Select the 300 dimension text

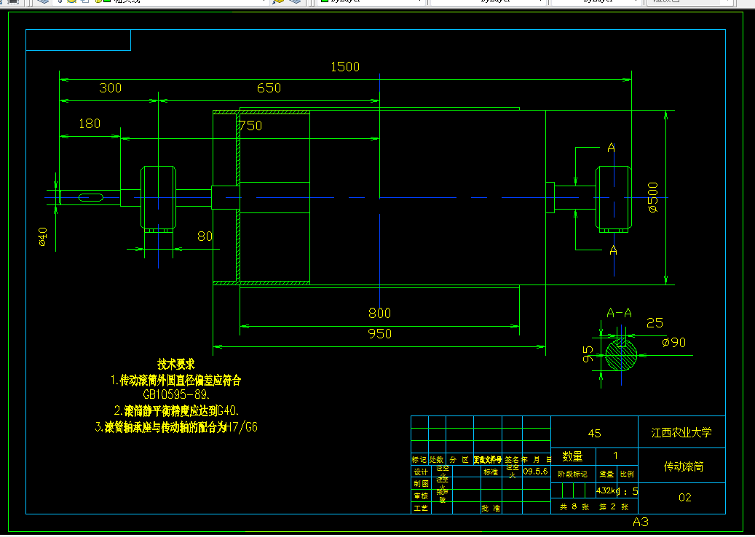(110, 88)
